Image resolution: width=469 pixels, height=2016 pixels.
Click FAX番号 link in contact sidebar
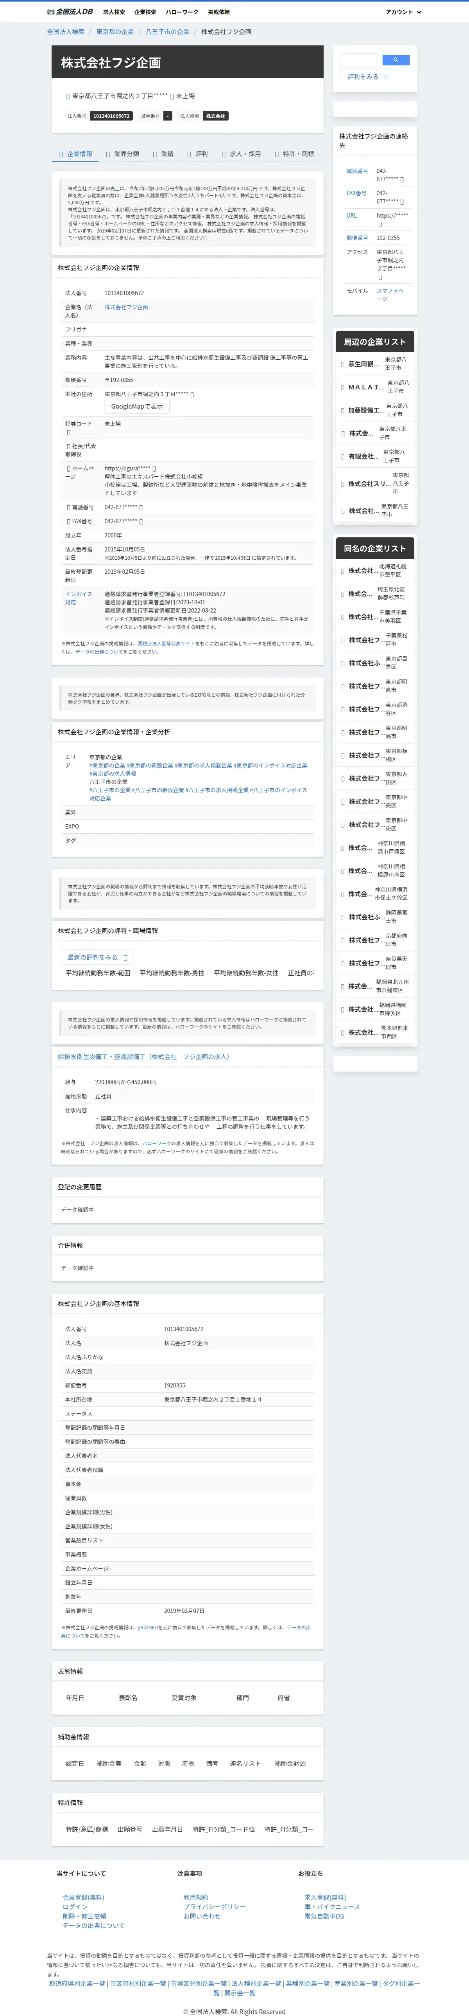pyautogui.click(x=356, y=193)
